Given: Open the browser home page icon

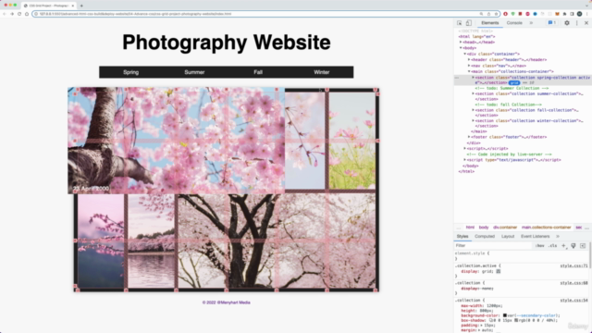Looking at the screenshot, I should pyautogui.click(x=27, y=14).
